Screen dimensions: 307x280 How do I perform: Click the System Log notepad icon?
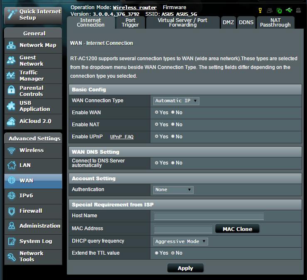pos(12,241)
